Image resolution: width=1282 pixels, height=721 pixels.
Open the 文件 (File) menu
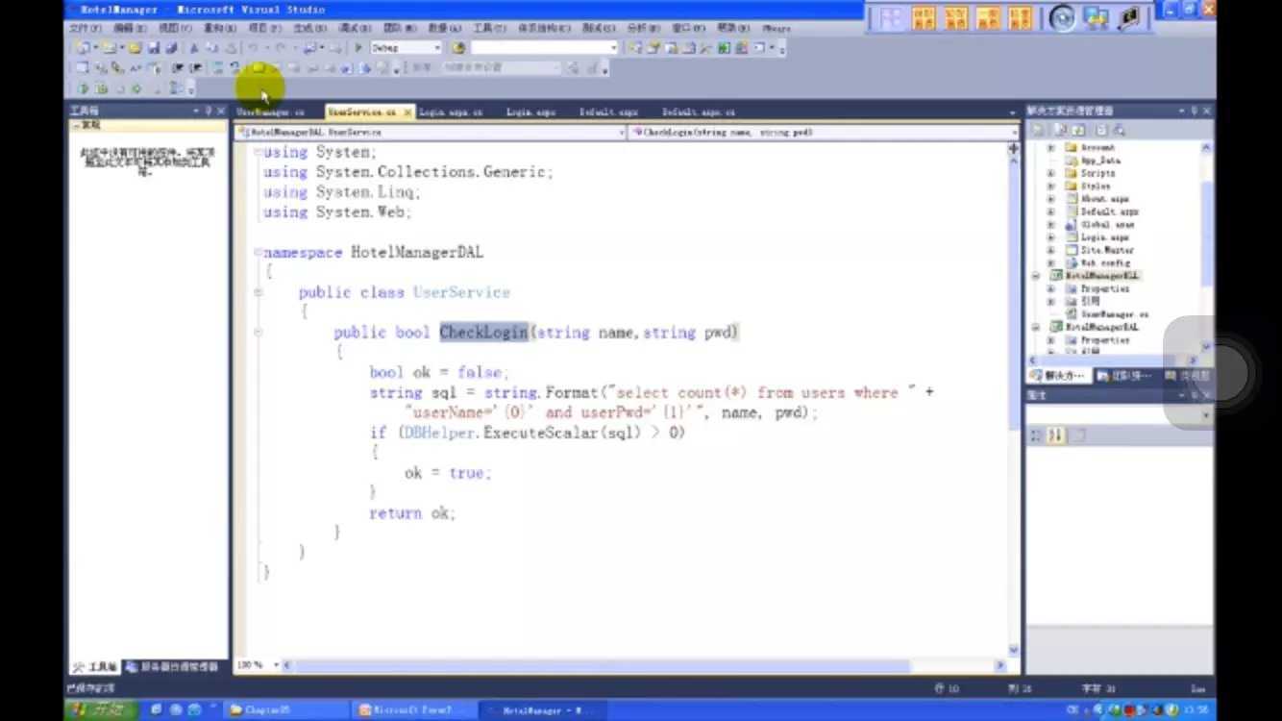(x=85, y=29)
